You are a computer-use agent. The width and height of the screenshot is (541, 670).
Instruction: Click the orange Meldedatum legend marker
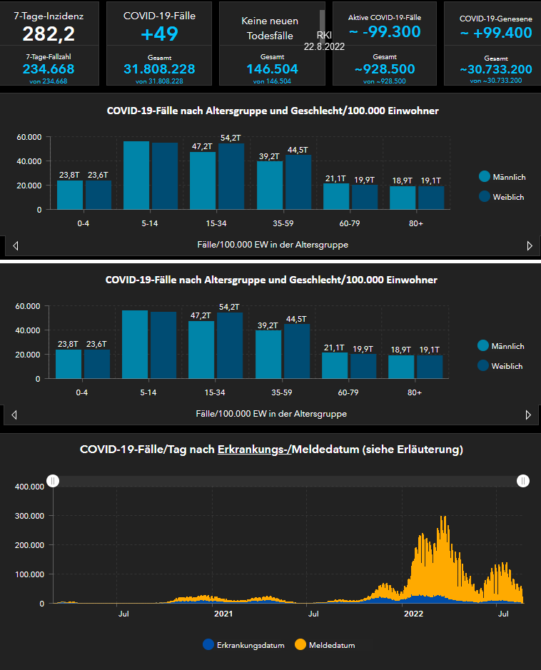[300, 645]
